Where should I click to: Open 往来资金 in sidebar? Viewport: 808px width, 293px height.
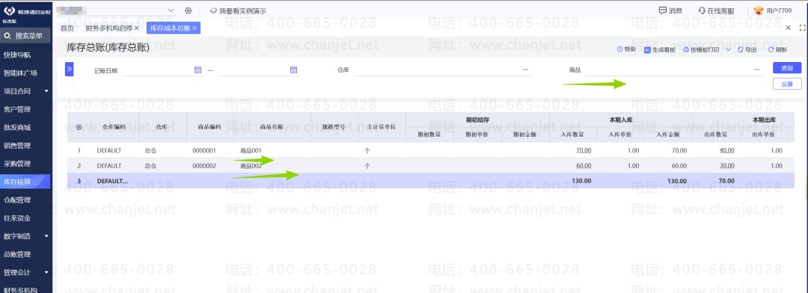pos(17,218)
